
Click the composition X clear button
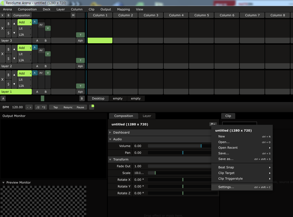(x=3, y=15)
